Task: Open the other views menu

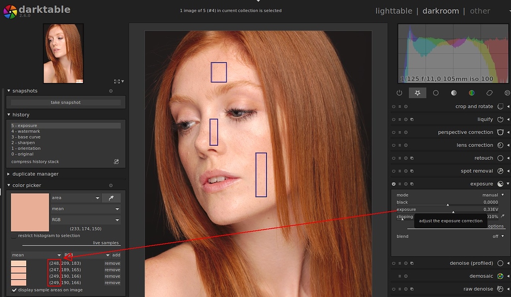Action: [x=480, y=10]
